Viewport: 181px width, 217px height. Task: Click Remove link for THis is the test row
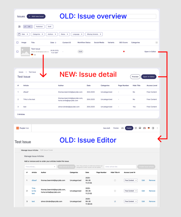click(x=152, y=191)
